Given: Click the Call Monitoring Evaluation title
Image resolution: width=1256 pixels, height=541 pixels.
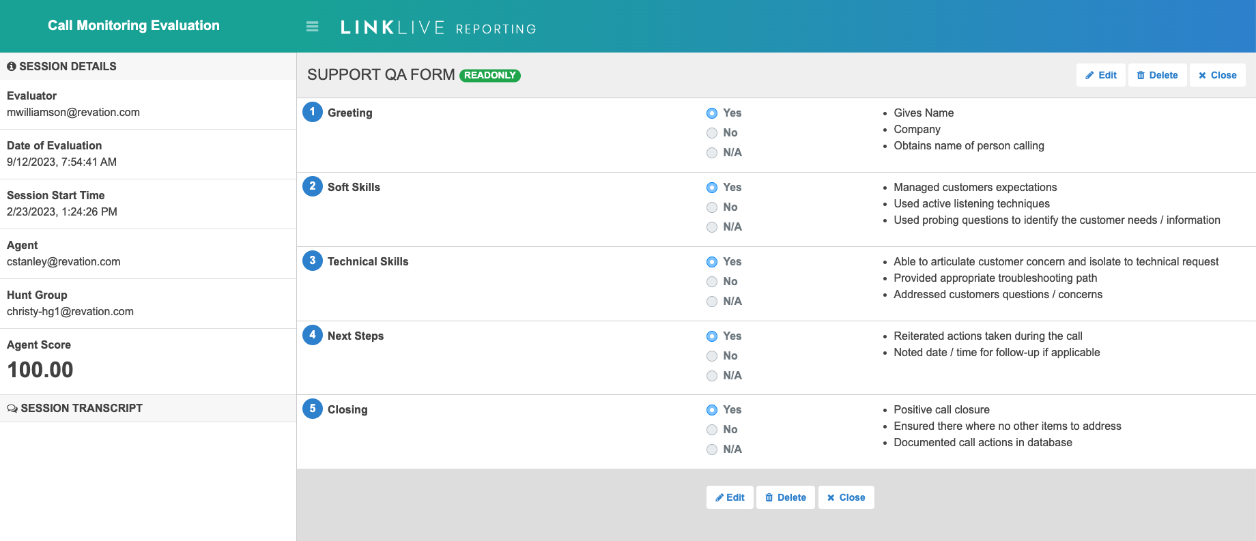Looking at the screenshot, I should [134, 25].
